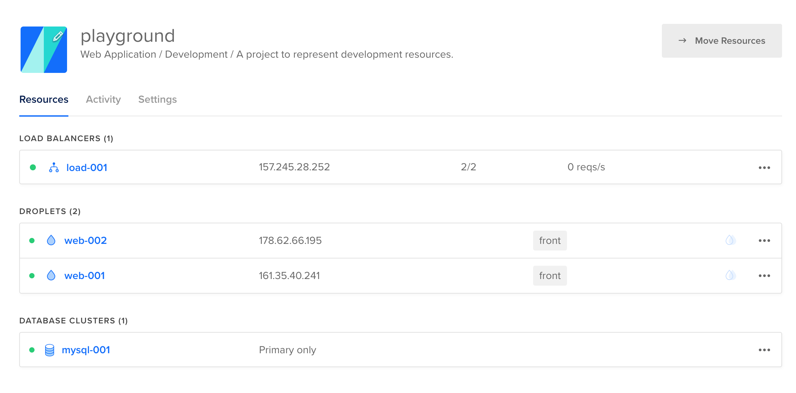Click the green status dot for web-001

pos(32,276)
